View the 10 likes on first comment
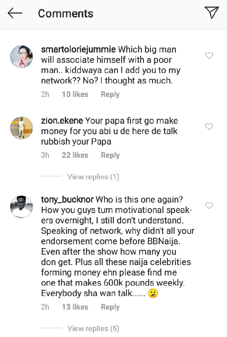 pos(75,94)
